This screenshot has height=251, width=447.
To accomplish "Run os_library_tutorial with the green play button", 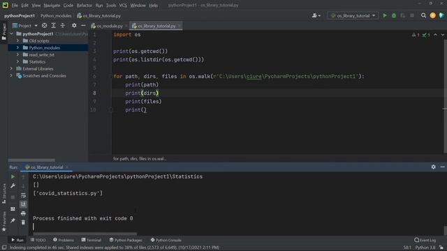I will click(x=385, y=15).
